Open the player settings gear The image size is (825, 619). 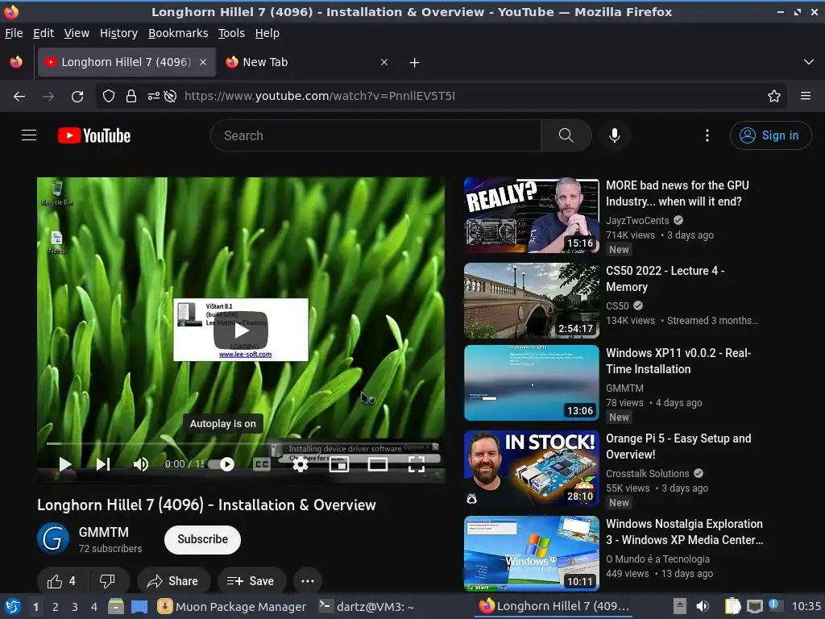(301, 464)
